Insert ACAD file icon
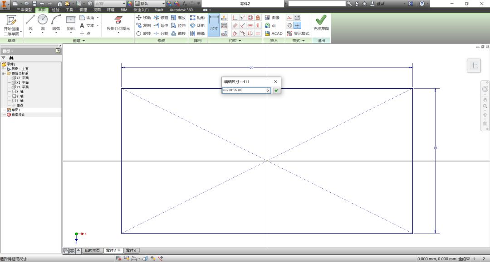Screen dimensions: 490x262 click(274, 33)
